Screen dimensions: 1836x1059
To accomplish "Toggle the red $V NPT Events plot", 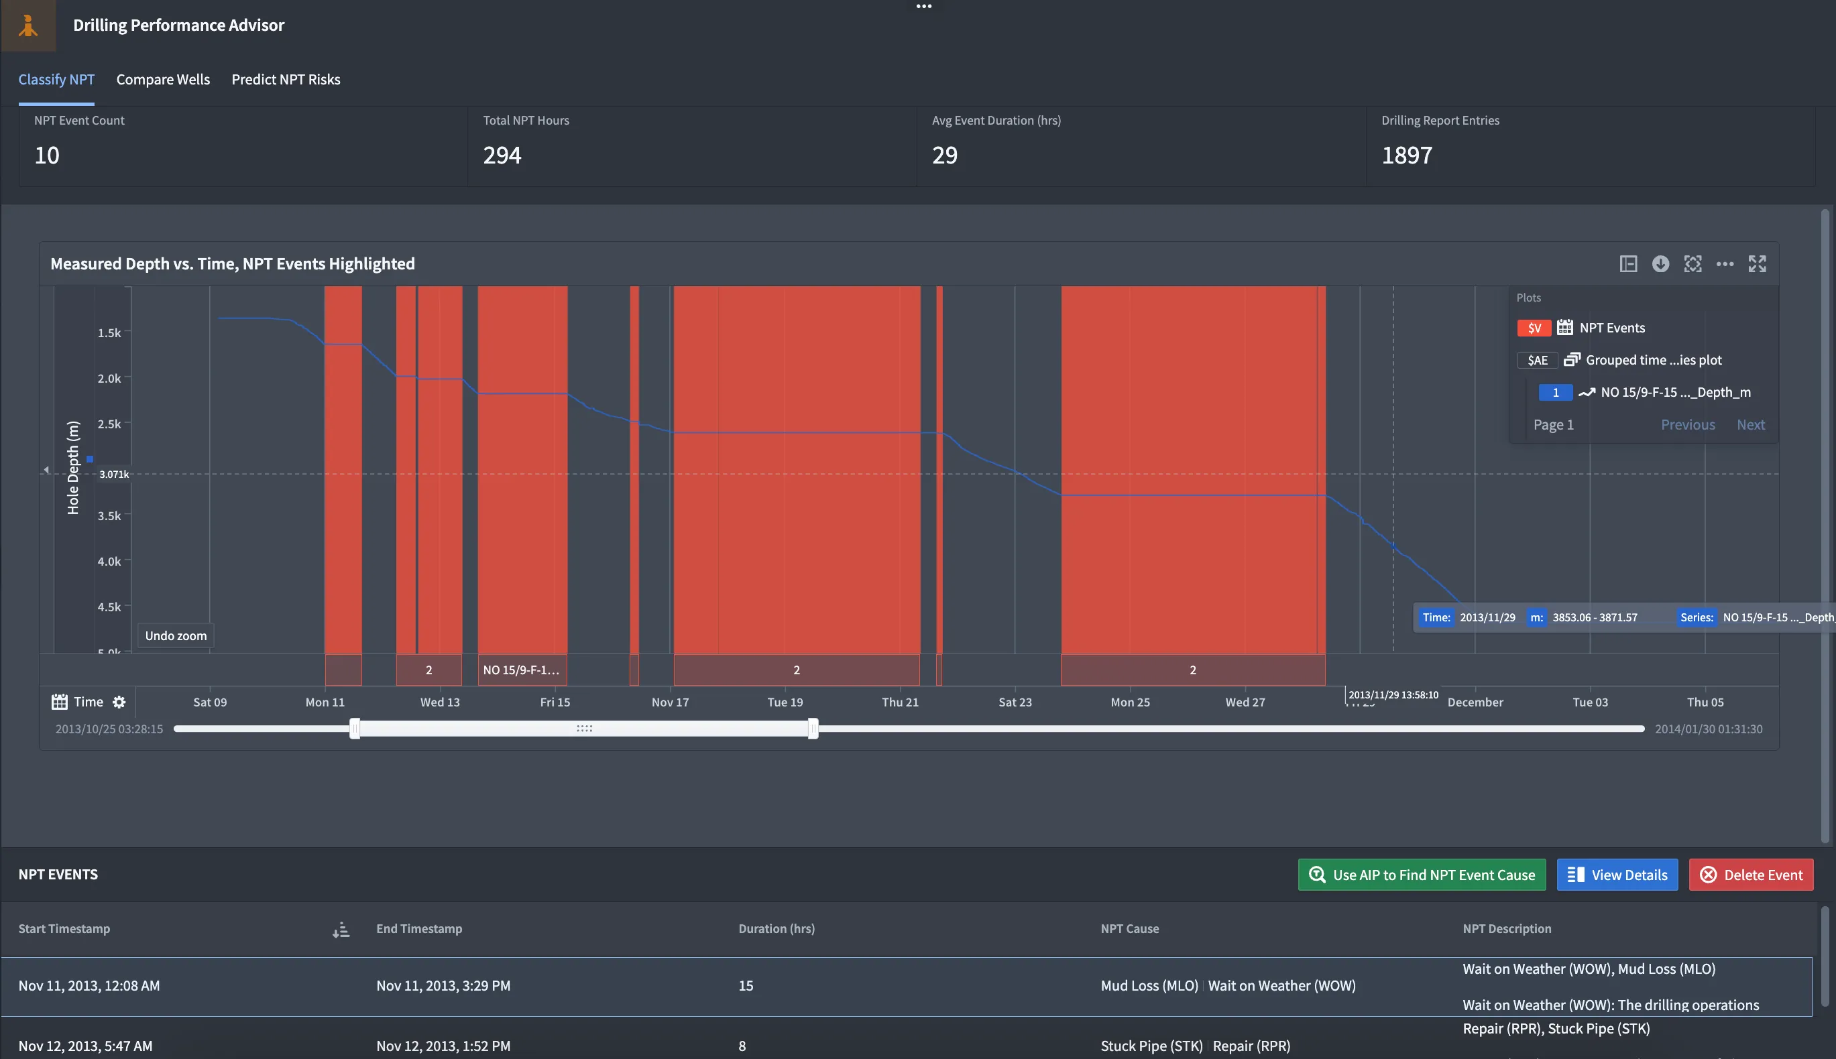I will point(1534,328).
